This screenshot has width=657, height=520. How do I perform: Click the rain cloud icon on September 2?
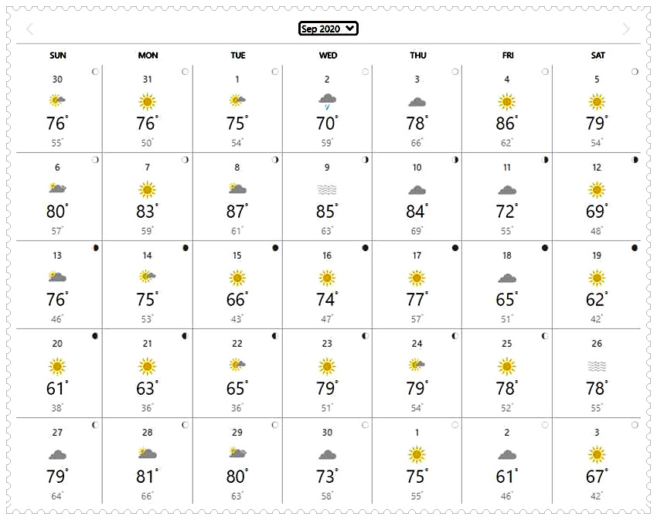(x=327, y=101)
